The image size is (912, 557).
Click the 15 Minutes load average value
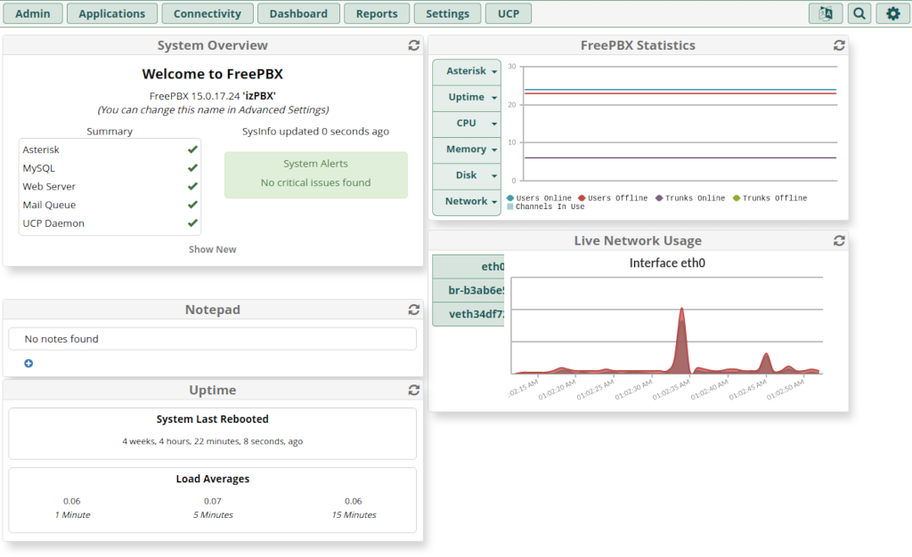click(x=353, y=501)
